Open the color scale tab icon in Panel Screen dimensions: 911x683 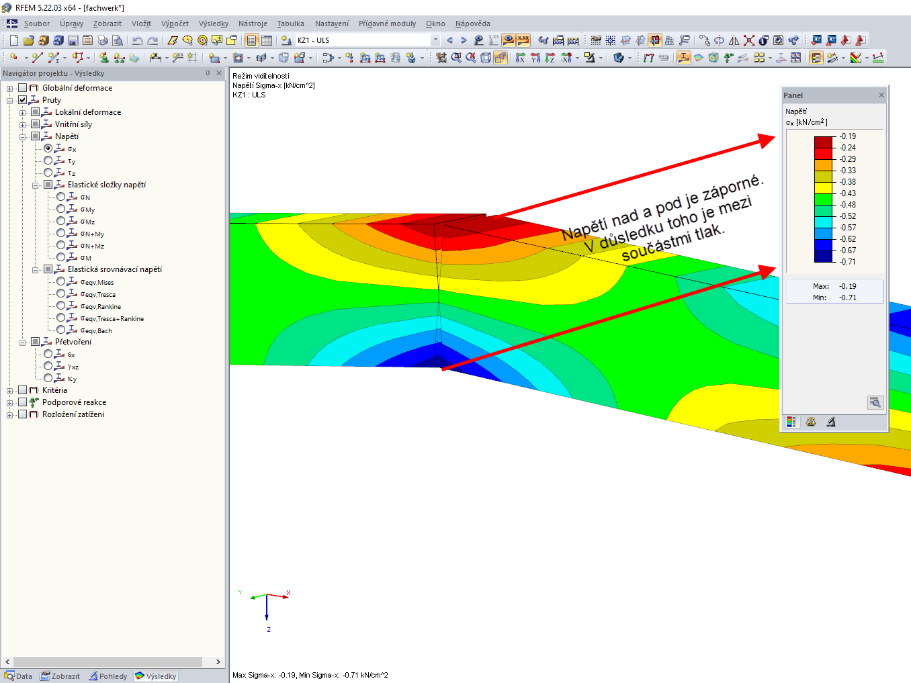pos(791,422)
